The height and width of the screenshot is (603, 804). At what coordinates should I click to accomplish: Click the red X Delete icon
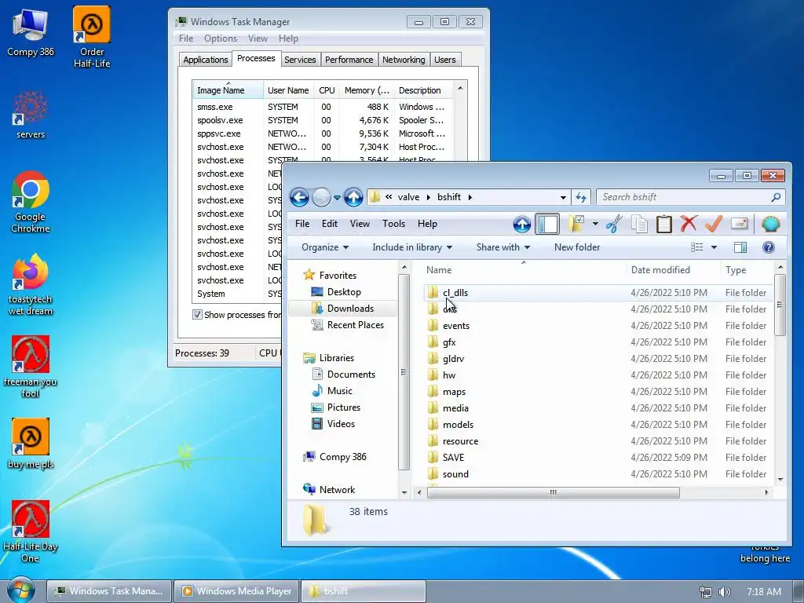(689, 224)
